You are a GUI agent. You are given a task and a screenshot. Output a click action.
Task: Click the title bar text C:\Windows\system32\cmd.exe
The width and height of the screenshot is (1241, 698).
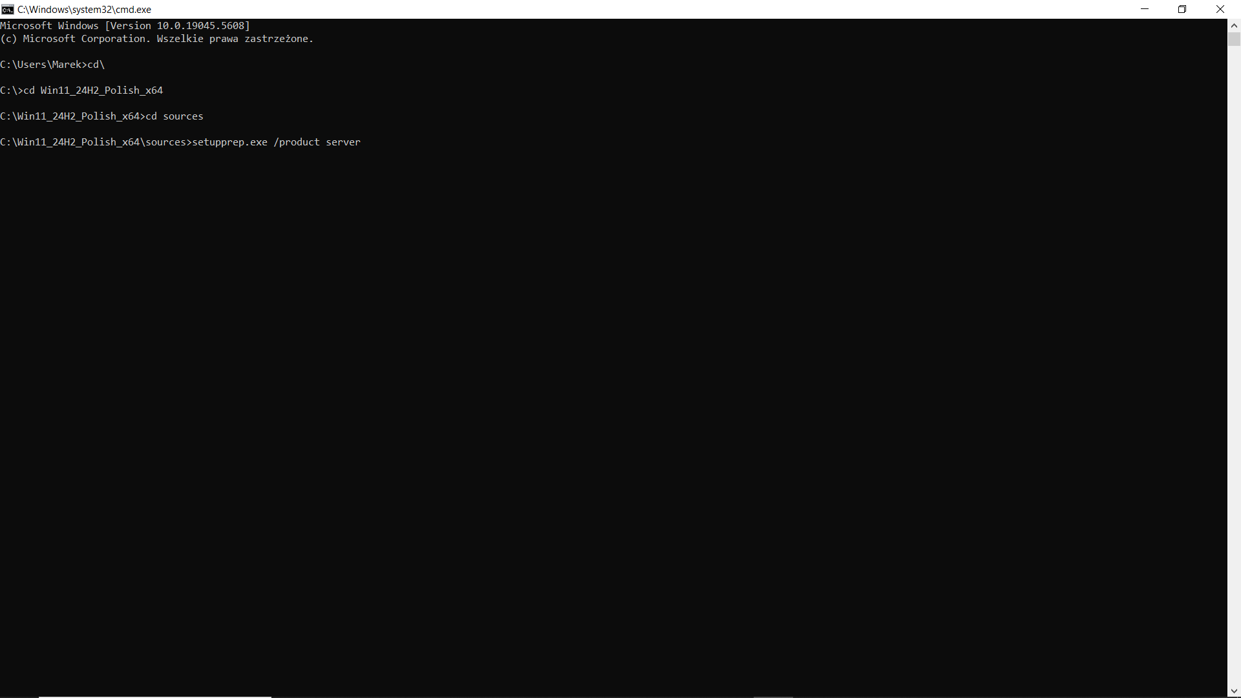(84, 10)
